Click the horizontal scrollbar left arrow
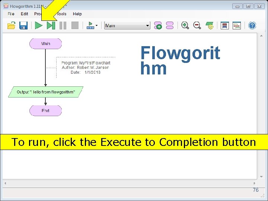Screen dimensions: 268x201 tap(5, 184)
